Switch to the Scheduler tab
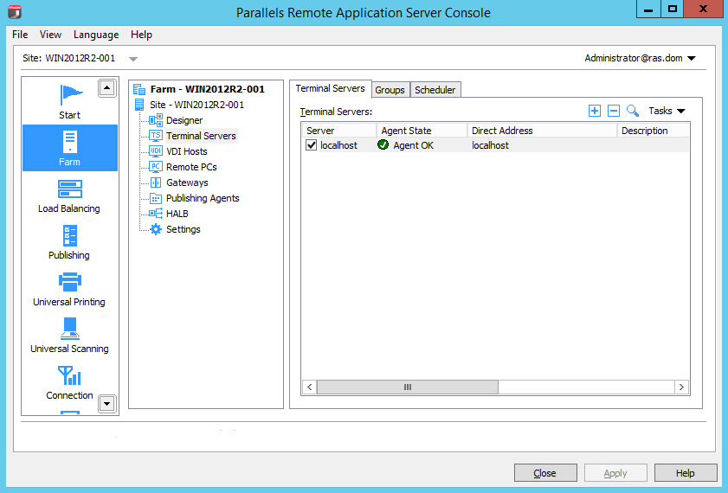This screenshot has height=493, width=728. [x=435, y=90]
